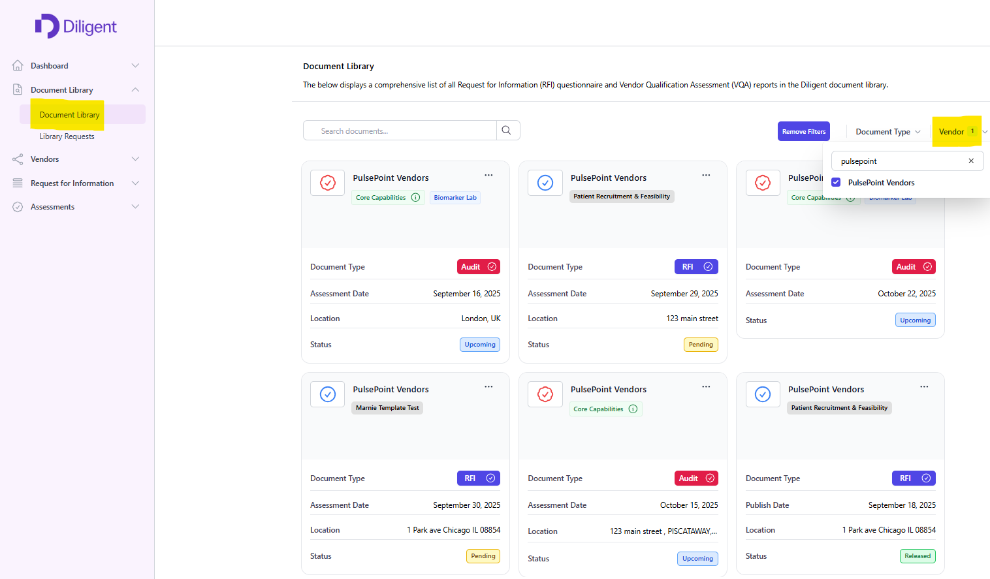
Task: Open the Dashboard menu item
Action: 50,66
